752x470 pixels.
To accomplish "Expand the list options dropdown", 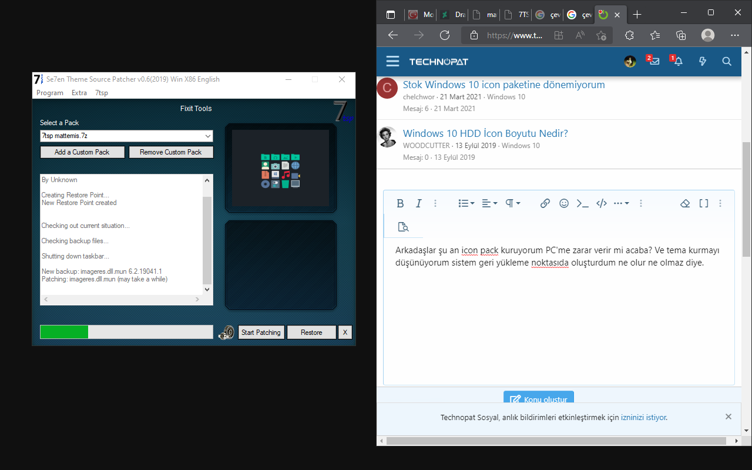I will tap(466, 203).
